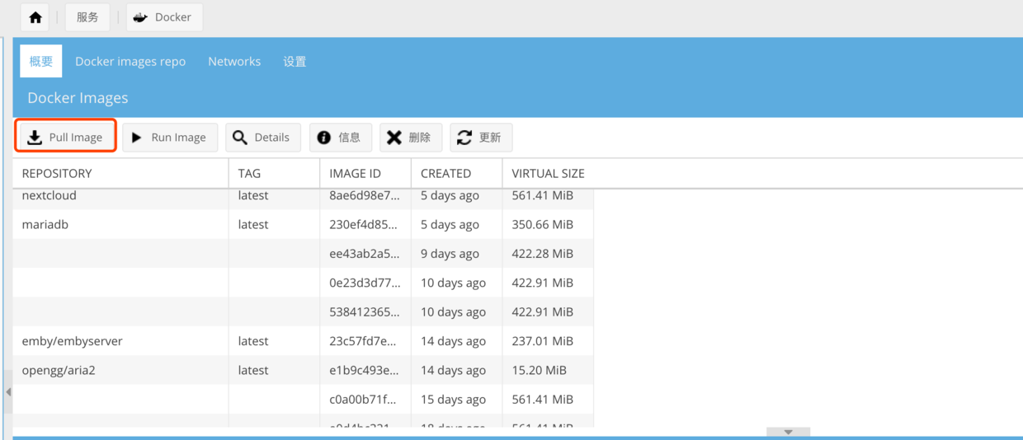Click image ID 0e23d3d77...

pyautogui.click(x=365, y=283)
